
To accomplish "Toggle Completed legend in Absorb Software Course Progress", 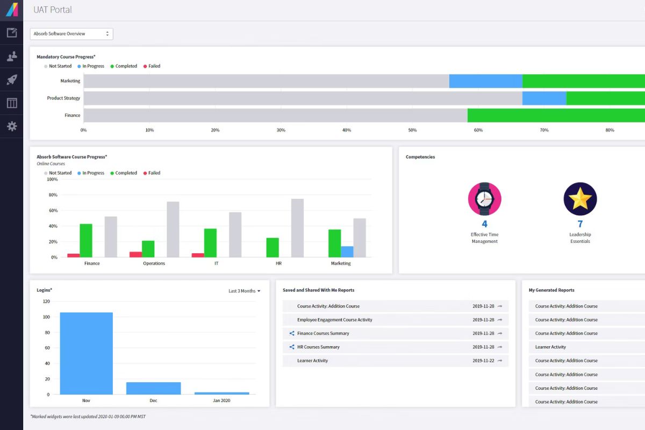I will point(124,173).
